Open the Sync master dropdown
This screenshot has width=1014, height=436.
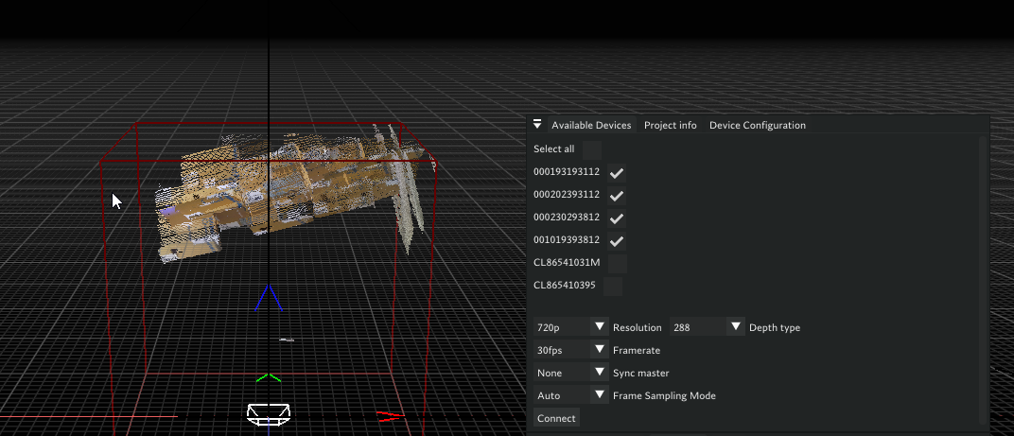tap(598, 373)
